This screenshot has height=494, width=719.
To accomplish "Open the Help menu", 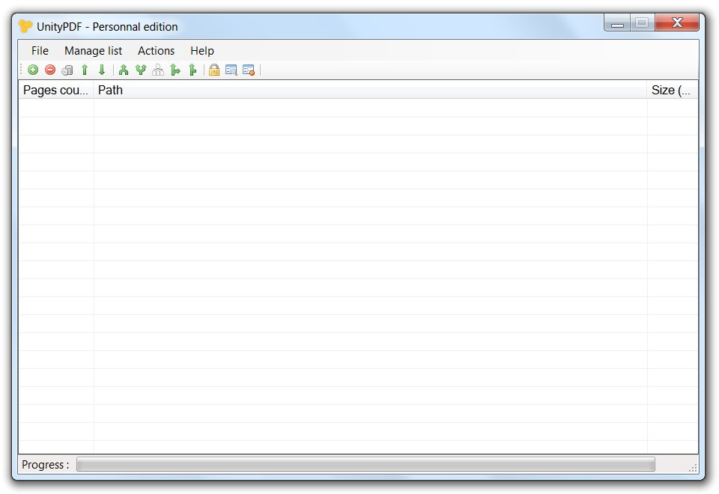I will 202,51.
